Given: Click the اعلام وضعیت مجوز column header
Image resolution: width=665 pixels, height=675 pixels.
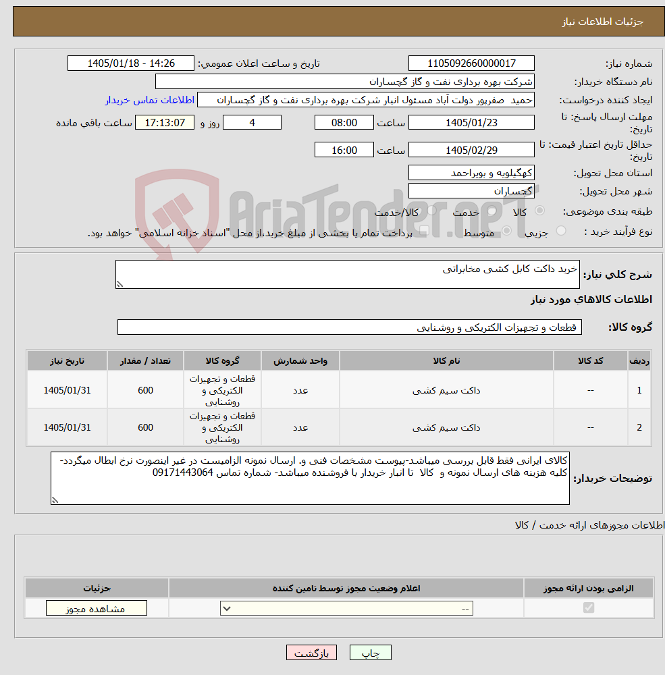Looking at the screenshot, I should [x=346, y=588].
